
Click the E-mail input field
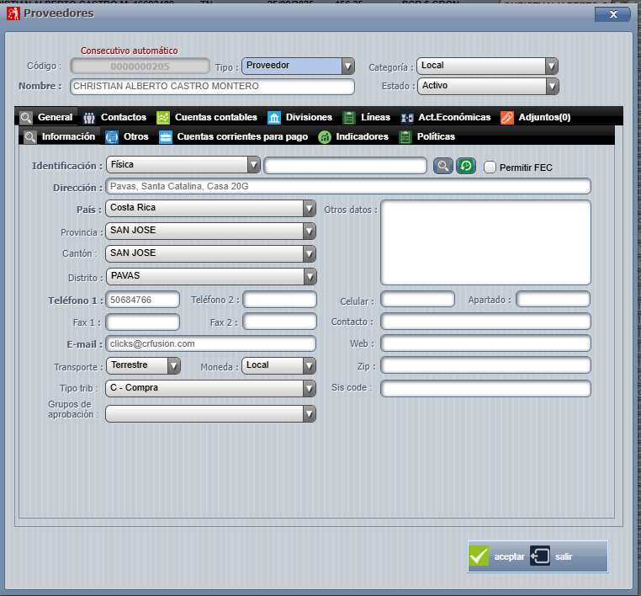(x=210, y=343)
